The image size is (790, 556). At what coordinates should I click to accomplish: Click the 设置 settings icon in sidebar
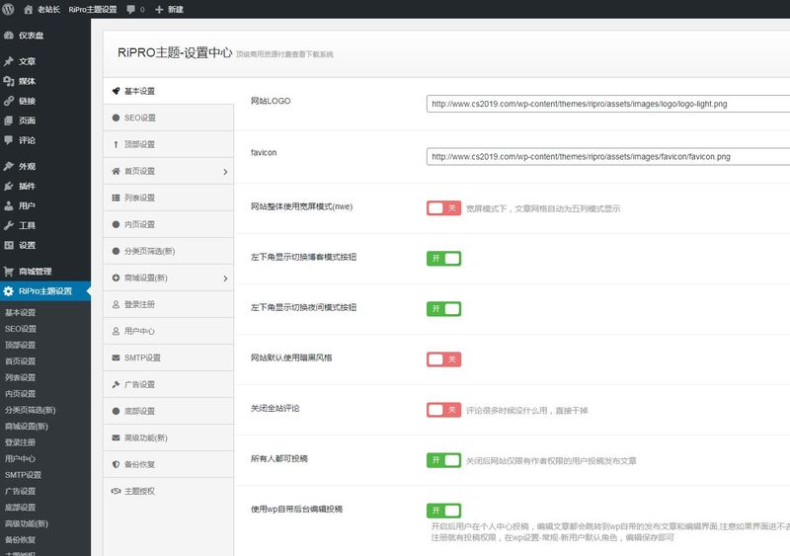pyautogui.click(x=9, y=245)
